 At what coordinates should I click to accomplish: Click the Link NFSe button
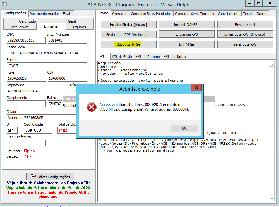tap(186, 44)
